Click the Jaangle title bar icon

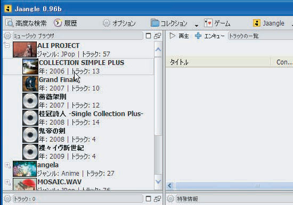tap(8, 9)
